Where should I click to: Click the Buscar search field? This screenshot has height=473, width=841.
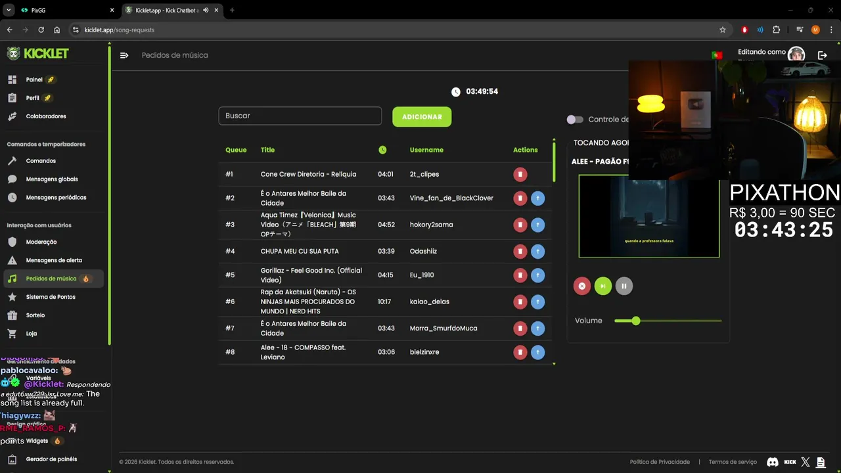pos(300,116)
